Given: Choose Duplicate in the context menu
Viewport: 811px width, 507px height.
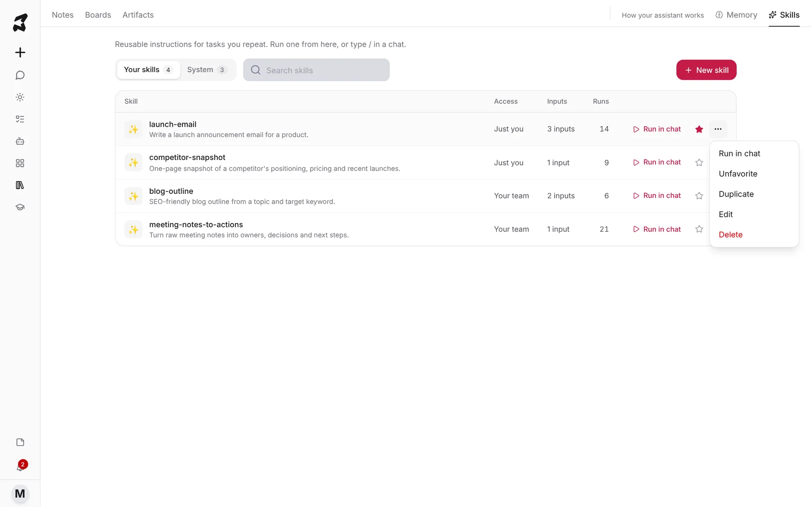Looking at the screenshot, I should (x=754, y=194).
